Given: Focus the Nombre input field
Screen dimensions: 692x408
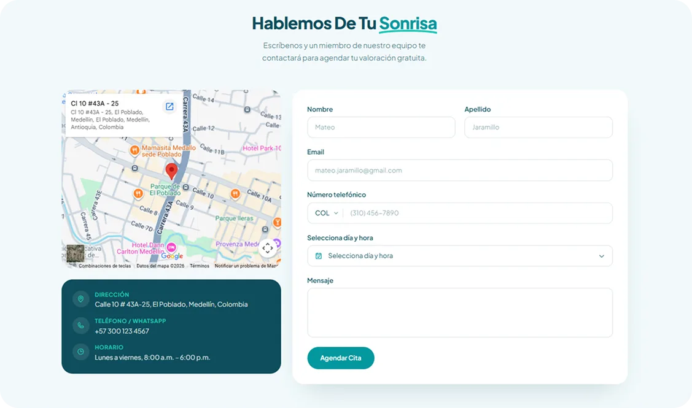Looking at the screenshot, I should [x=381, y=127].
